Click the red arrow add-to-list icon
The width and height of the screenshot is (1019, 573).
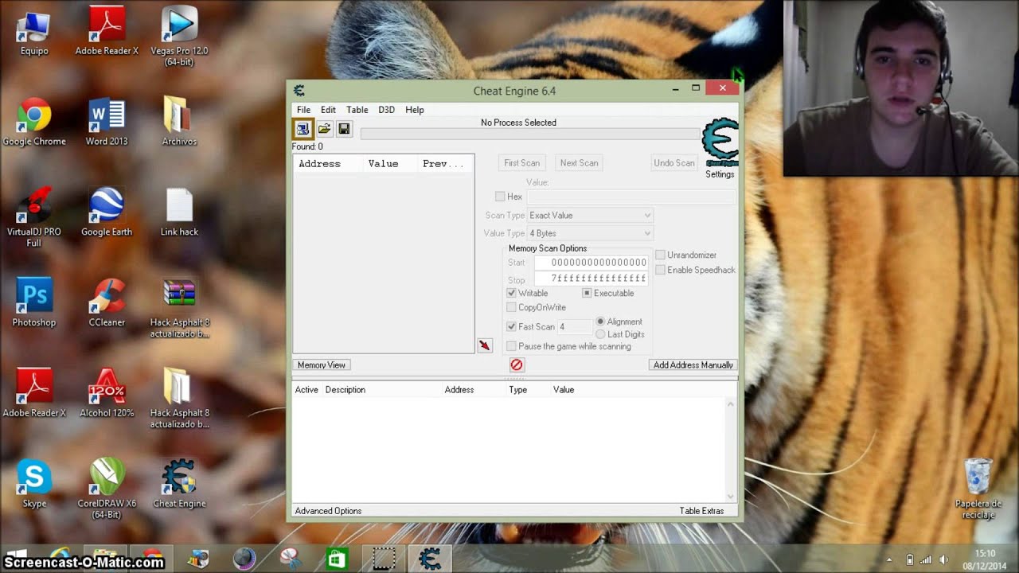click(484, 345)
